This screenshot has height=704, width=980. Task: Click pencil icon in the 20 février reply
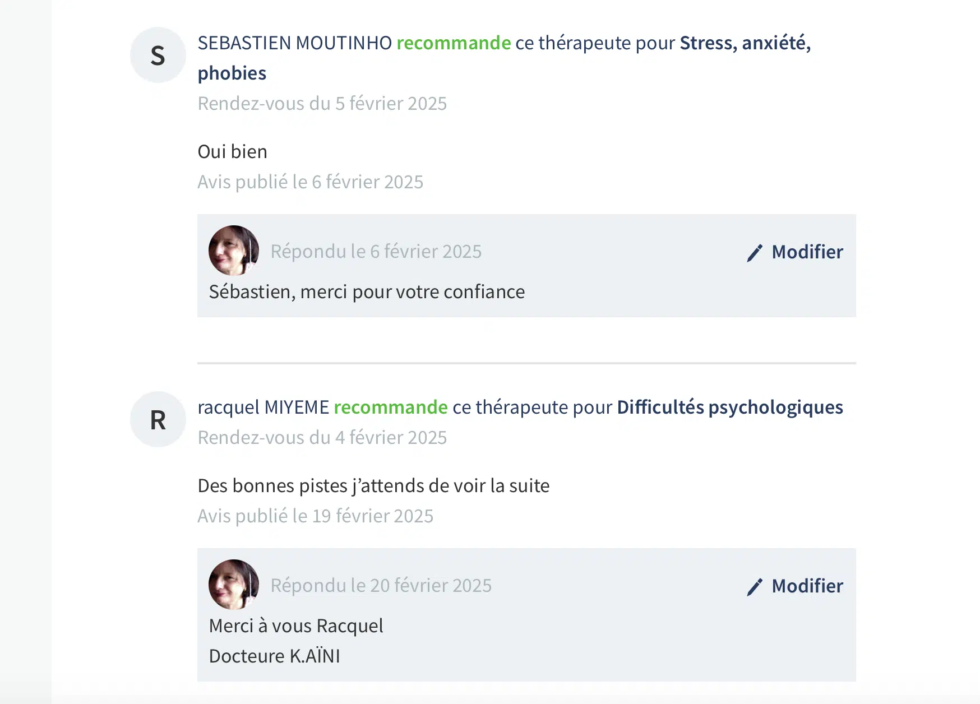click(x=755, y=587)
